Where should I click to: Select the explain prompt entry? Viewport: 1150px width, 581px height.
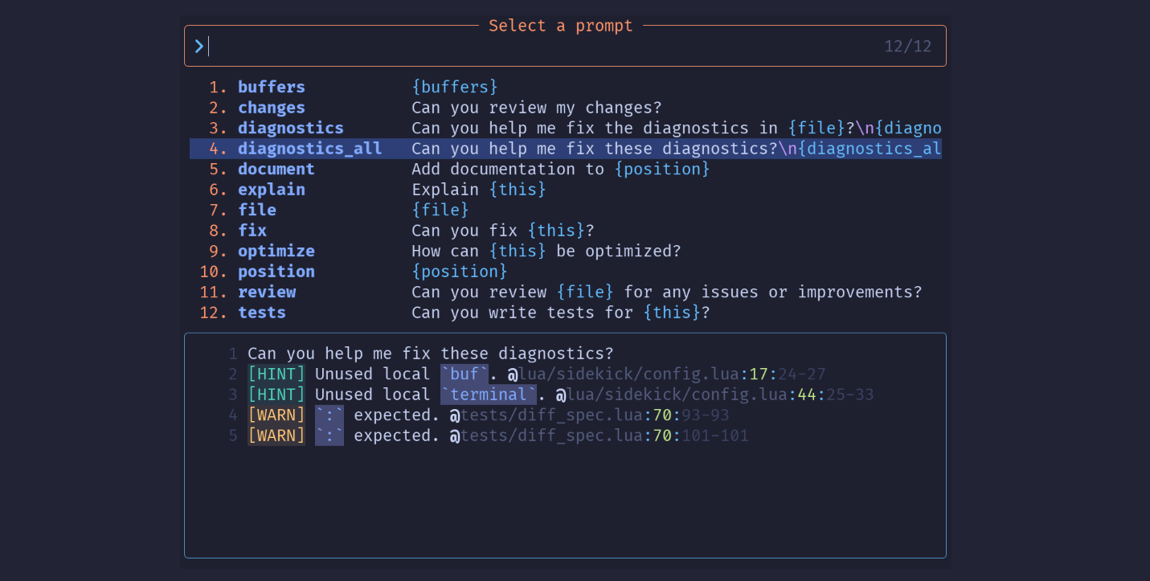point(271,189)
